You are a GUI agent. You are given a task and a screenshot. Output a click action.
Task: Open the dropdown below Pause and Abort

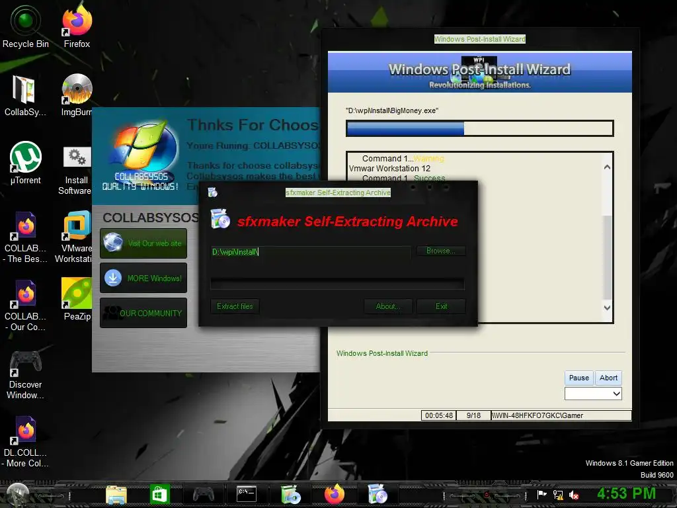(593, 394)
